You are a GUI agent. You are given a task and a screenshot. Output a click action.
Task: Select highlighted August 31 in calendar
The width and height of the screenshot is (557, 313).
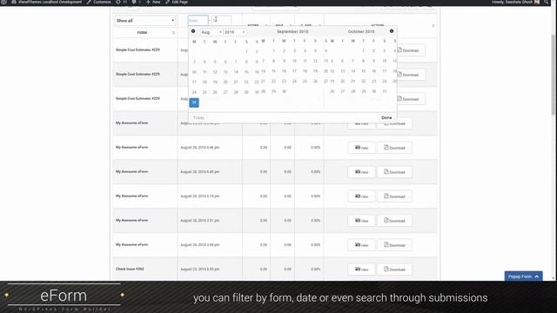(x=194, y=103)
